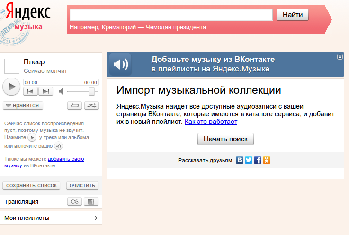Click the speaker icon in blue banner
The image size is (349, 235).
pyautogui.click(x=120, y=65)
